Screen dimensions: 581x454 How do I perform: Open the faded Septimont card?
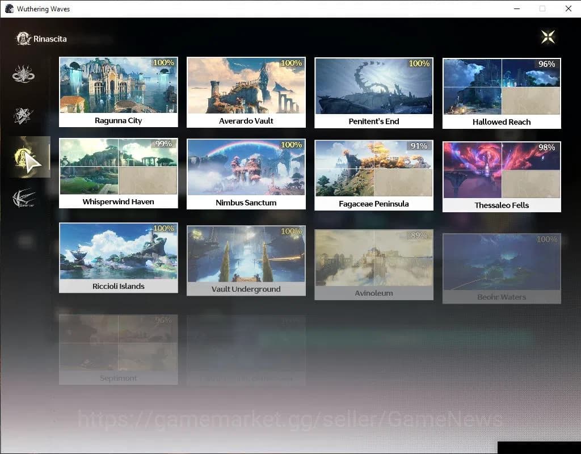coord(118,350)
